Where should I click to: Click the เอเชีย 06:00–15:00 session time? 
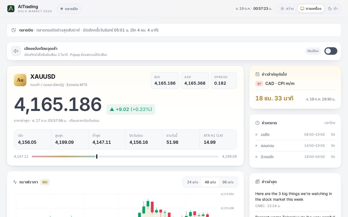pos(315,135)
